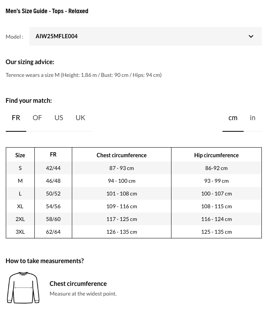Click the Chest circumference column header
The width and height of the screenshot is (268, 311).
coord(122,155)
